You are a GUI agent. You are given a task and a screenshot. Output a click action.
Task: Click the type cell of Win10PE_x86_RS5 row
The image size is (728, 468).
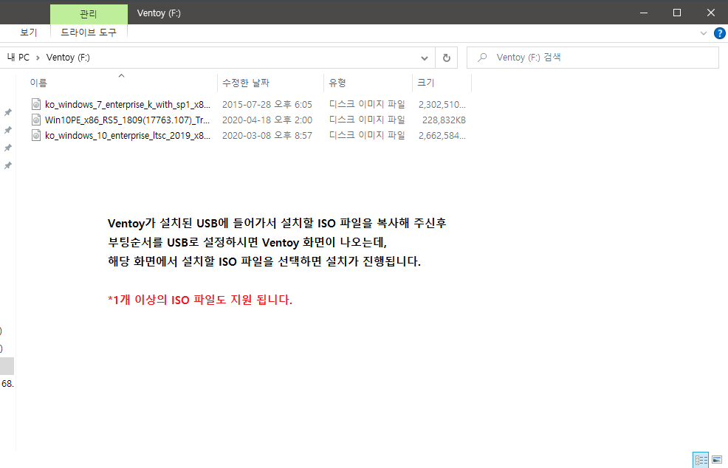(367, 120)
